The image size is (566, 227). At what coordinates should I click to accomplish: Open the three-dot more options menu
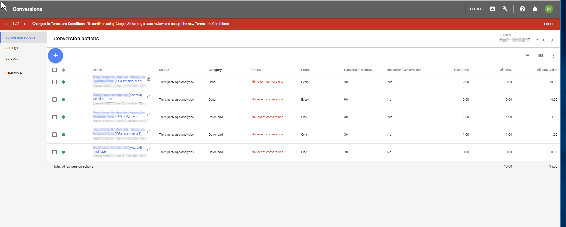(553, 56)
